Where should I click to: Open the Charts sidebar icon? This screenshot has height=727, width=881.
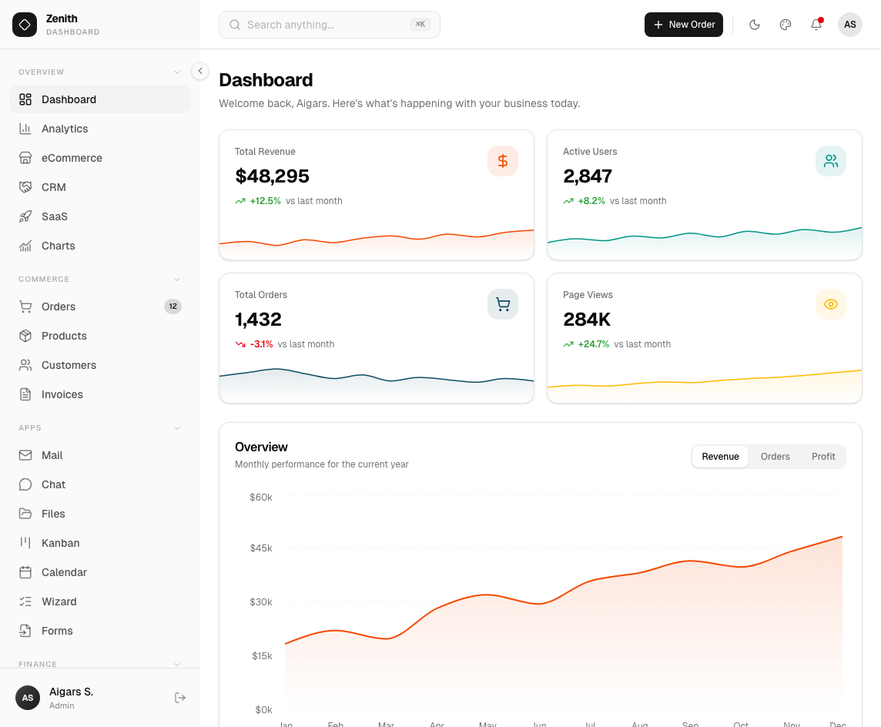tap(25, 246)
